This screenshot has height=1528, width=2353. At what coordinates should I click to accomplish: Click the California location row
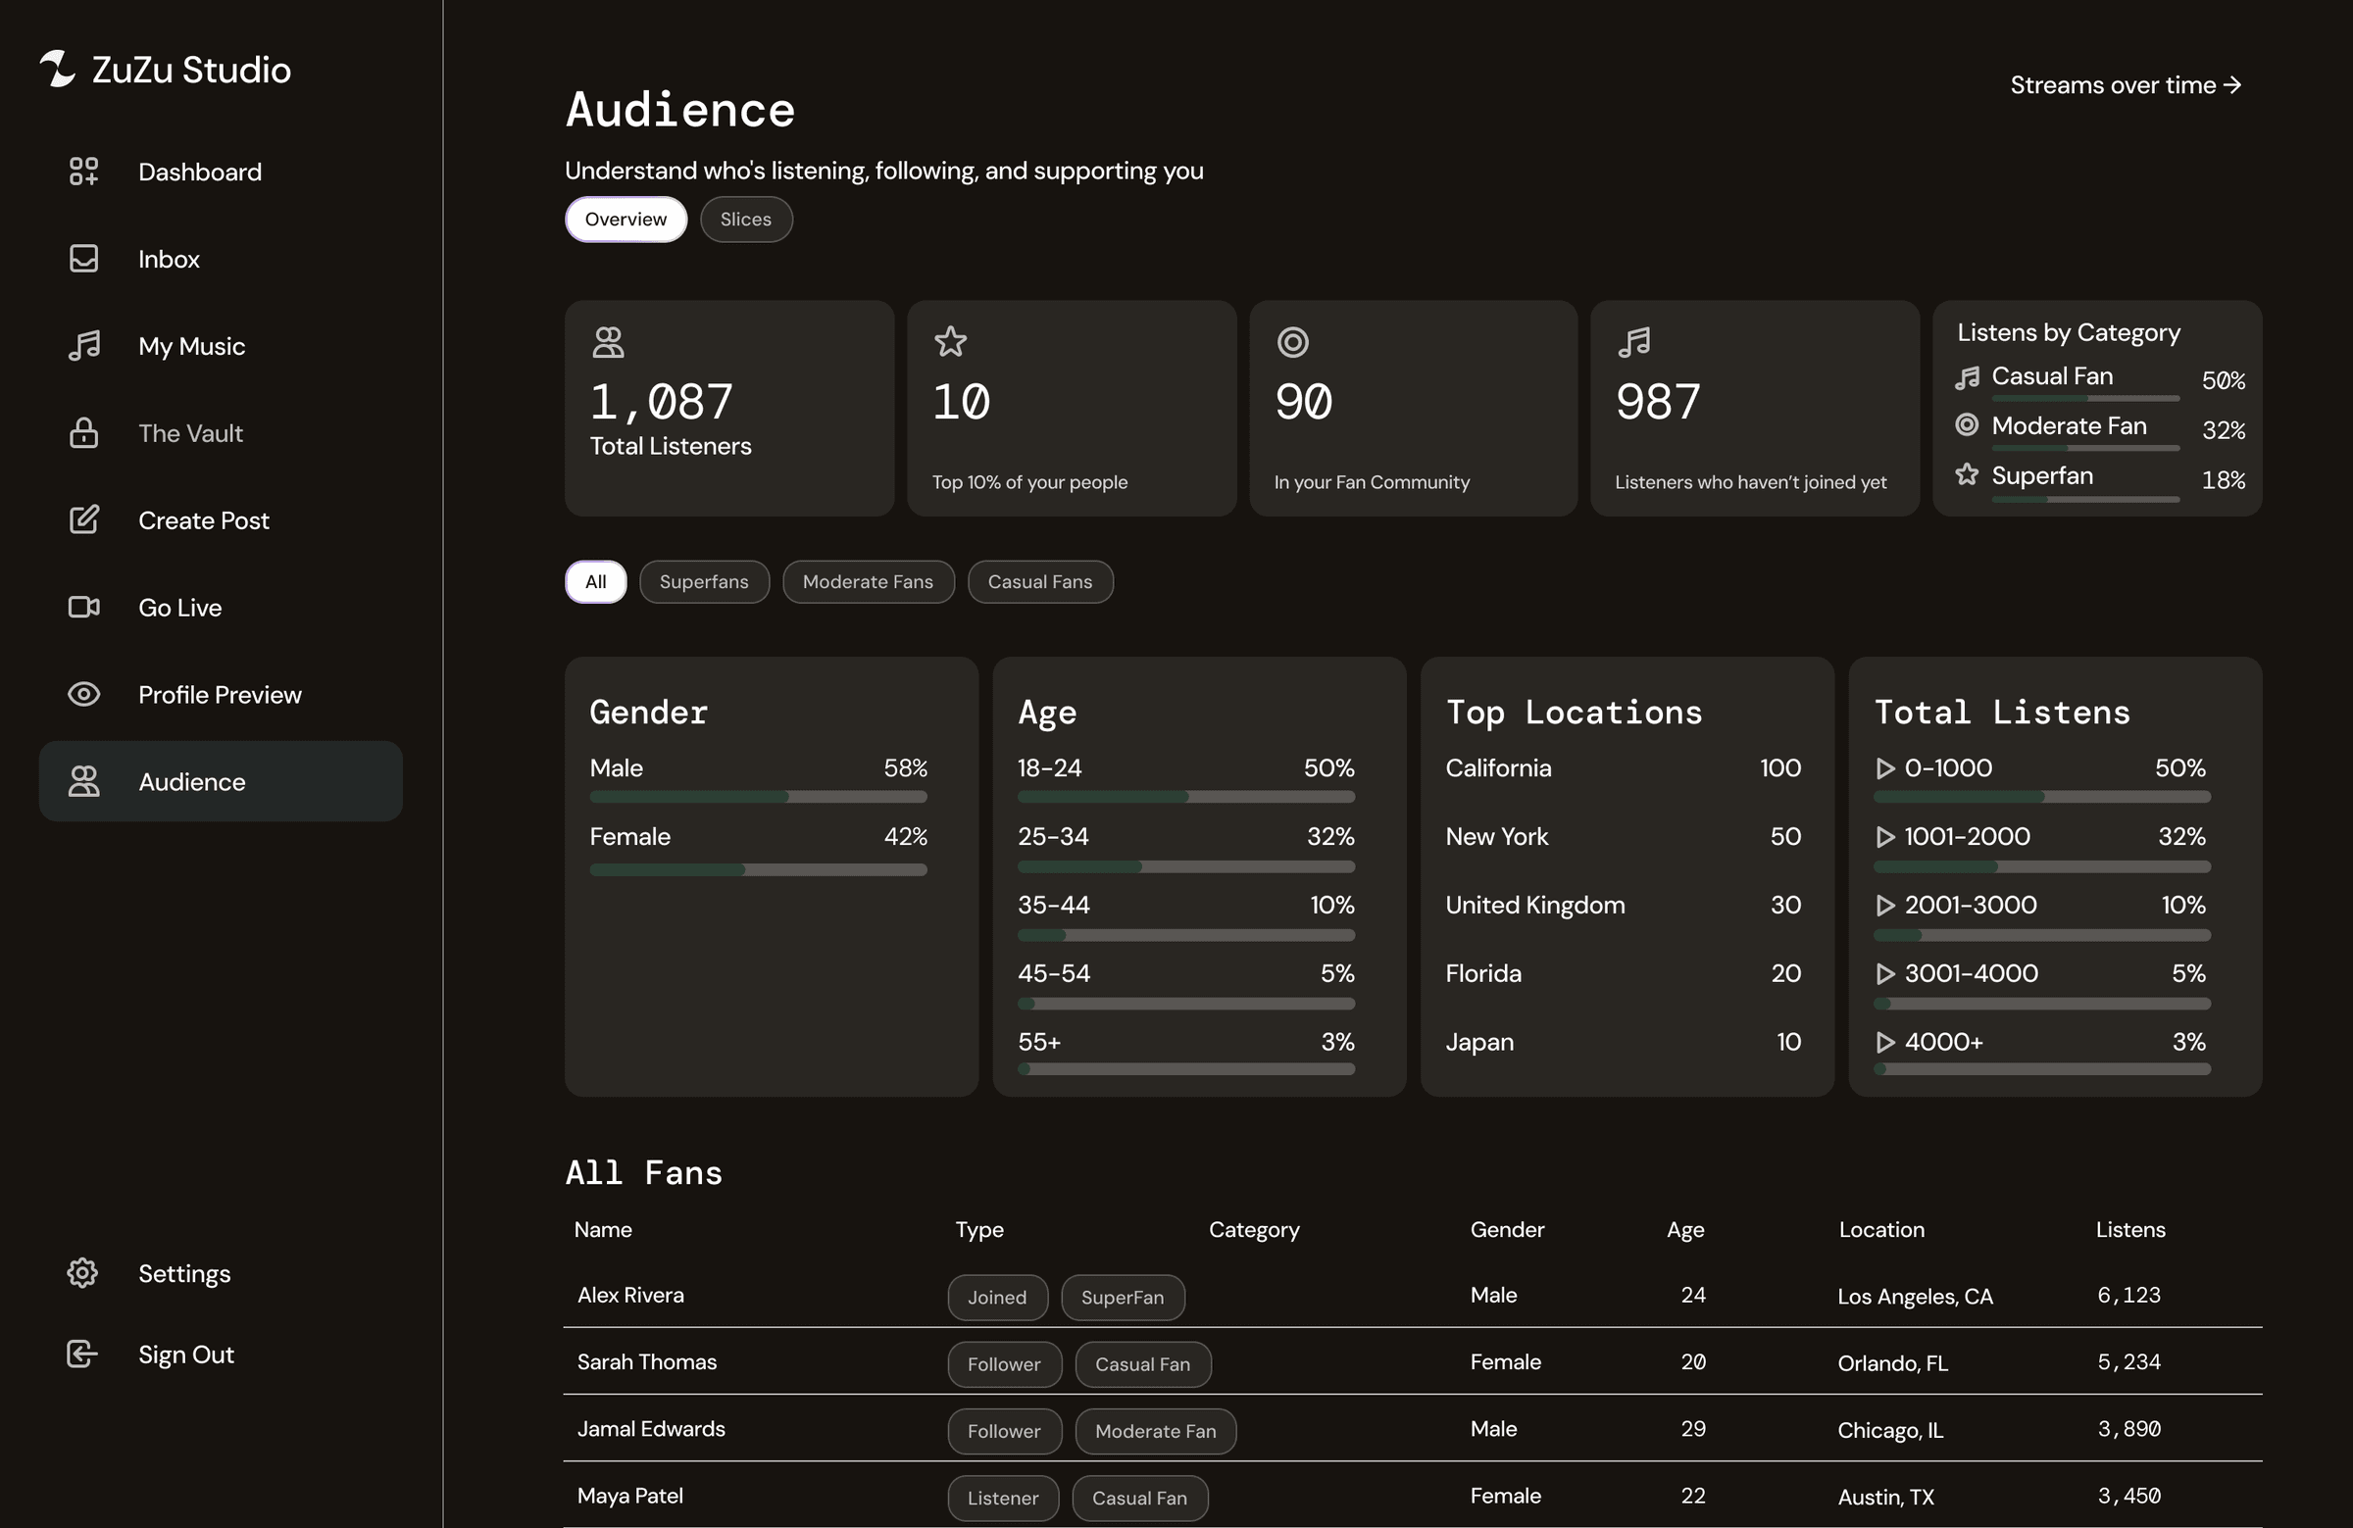tap(1624, 768)
